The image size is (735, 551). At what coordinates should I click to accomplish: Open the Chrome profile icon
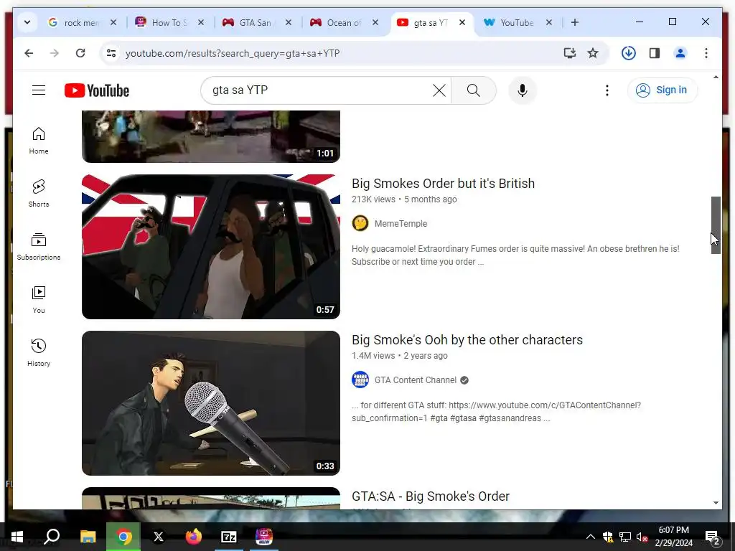[x=680, y=53]
